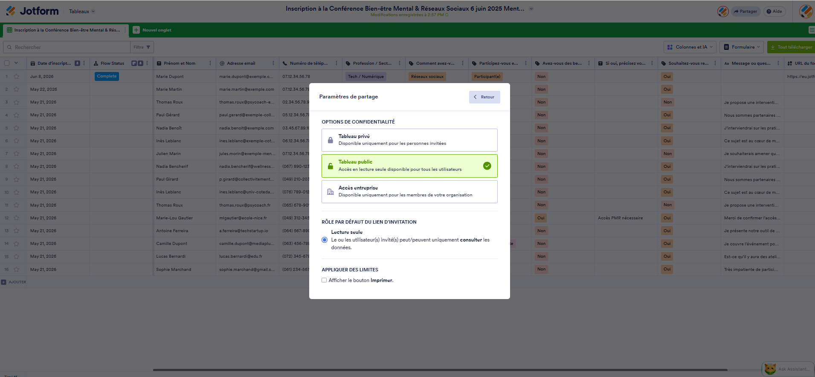The image size is (815, 377).
Task: Open Avez-vous des besoins column menu
Action: (589, 63)
